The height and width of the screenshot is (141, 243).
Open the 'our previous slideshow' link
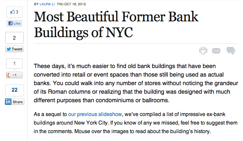tap(95, 115)
